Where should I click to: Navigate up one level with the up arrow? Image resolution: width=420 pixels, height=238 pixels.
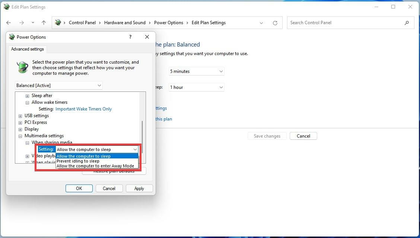(x=44, y=23)
